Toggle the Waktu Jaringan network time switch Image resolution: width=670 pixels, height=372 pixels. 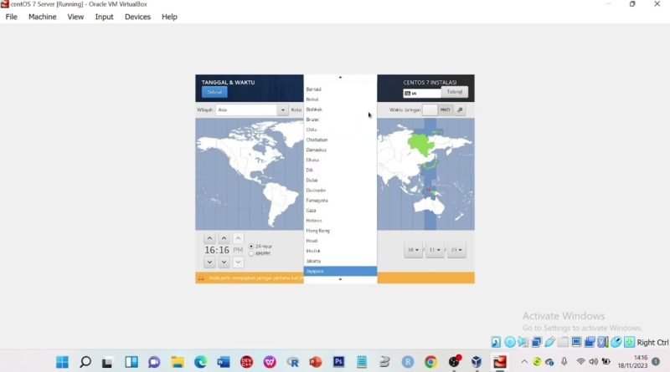pyautogui.click(x=436, y=110)
